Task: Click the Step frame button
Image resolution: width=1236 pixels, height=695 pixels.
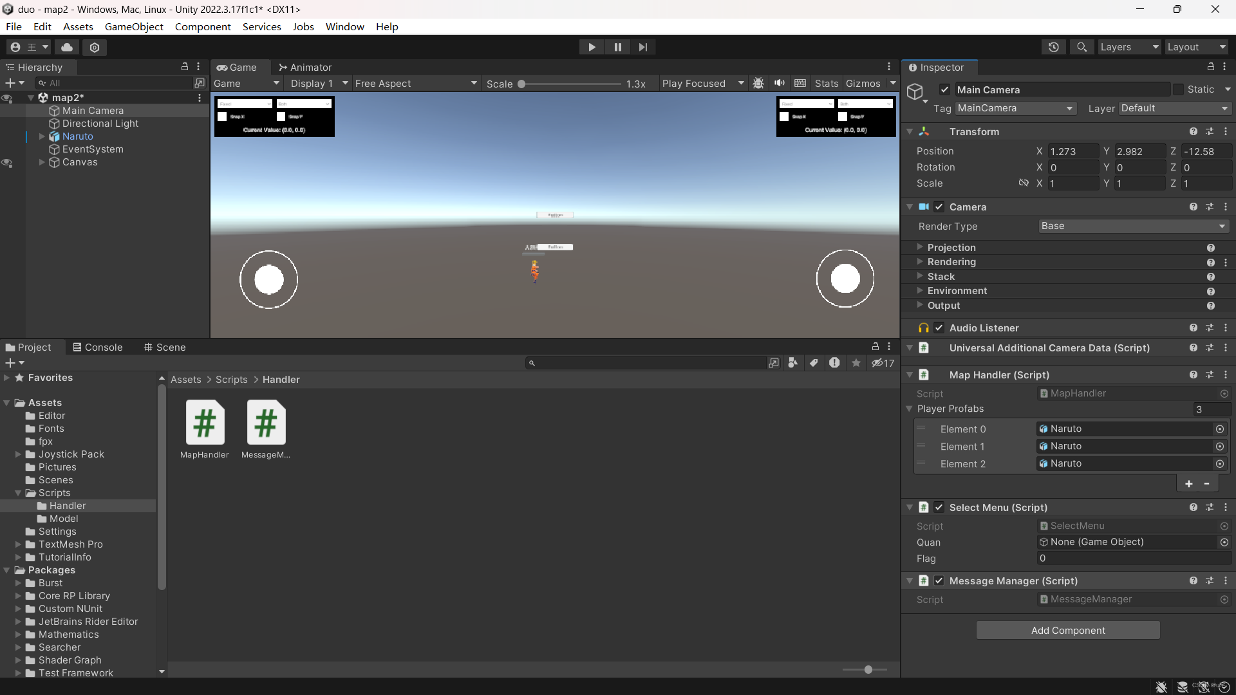Action: point(643,47)
